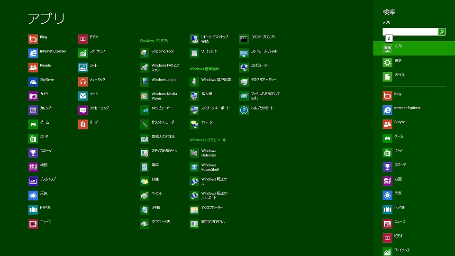This screenshot has height=256, width=455.
Task: Click the magnifier search button
Action: (442, 32)
